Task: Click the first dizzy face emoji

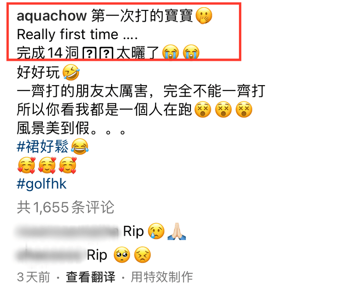Action: pyautogui.click(x=203, y=110)
